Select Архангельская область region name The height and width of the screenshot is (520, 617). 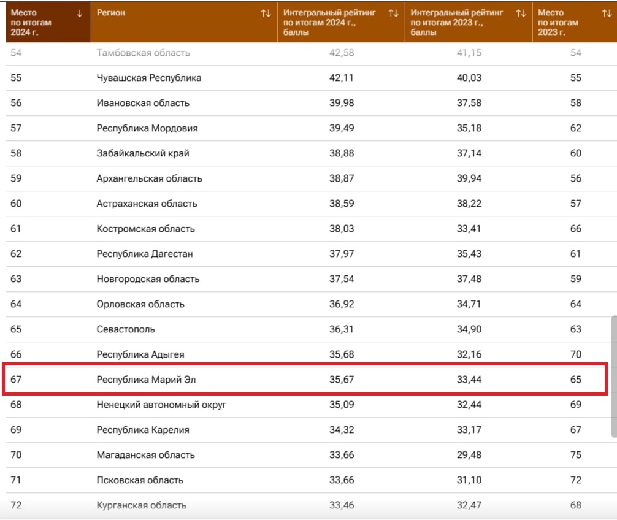[149, 178]
